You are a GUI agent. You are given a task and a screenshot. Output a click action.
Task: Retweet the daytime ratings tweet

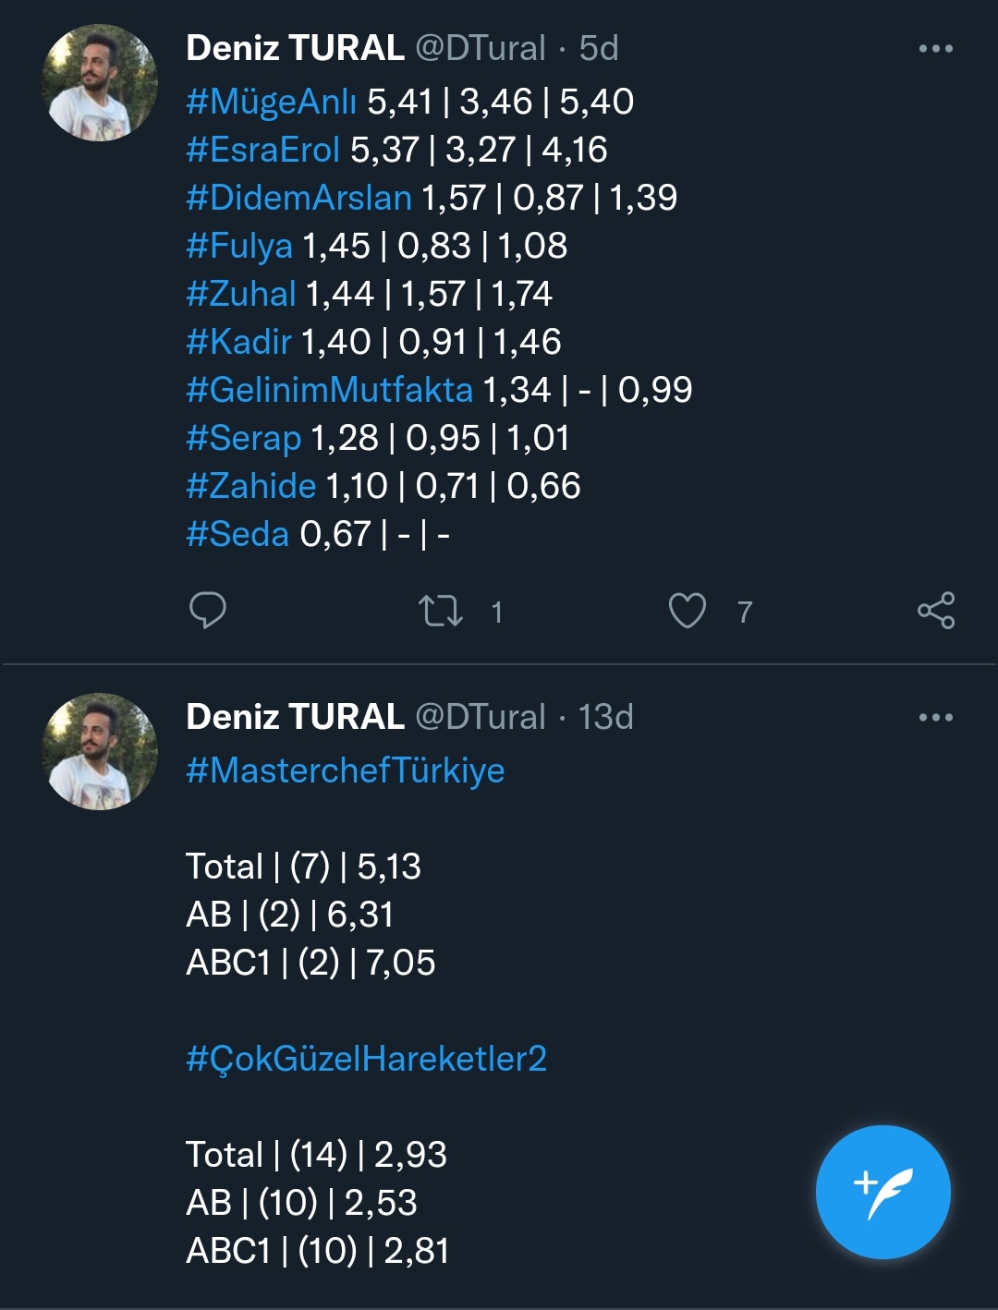tap(441, 611)
